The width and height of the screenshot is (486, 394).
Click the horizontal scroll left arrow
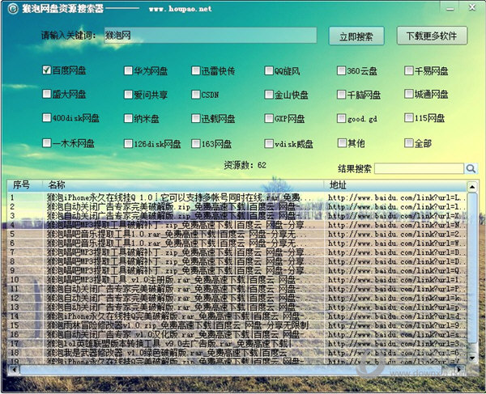point(14,369)
